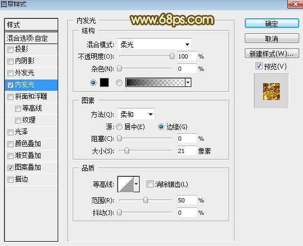The image size is (303, 246).
Task: Select the gradient radio button
Action: (x=119, y=83)
